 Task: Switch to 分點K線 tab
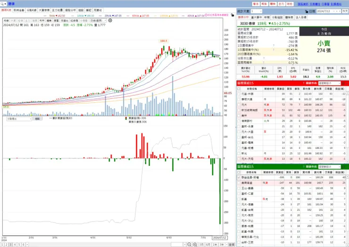point(32,10)
